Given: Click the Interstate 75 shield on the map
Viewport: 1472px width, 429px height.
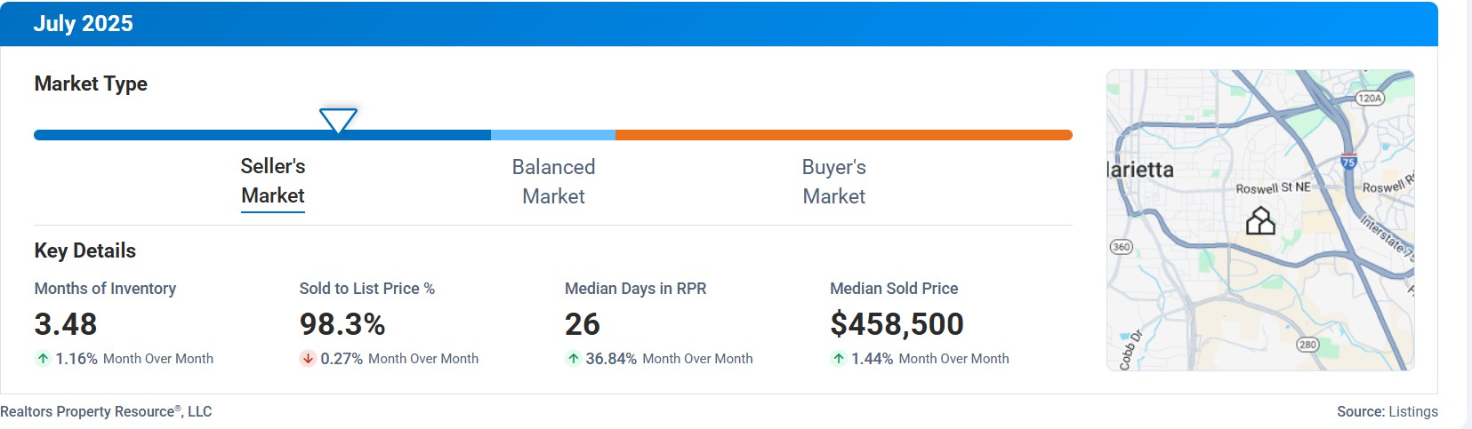Looking at the screenshot, I should point(1348,162).
